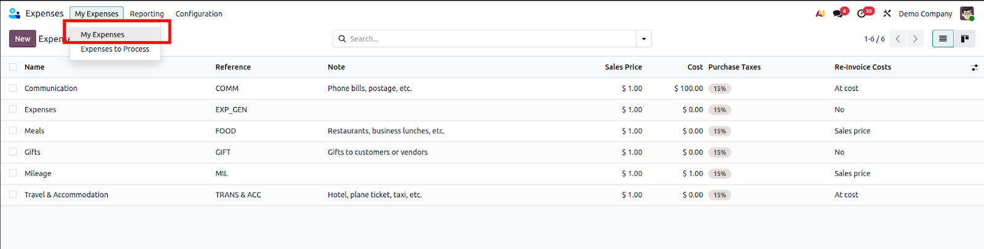
Task: Switch to kanban view
Action: [x=965, y=39]
